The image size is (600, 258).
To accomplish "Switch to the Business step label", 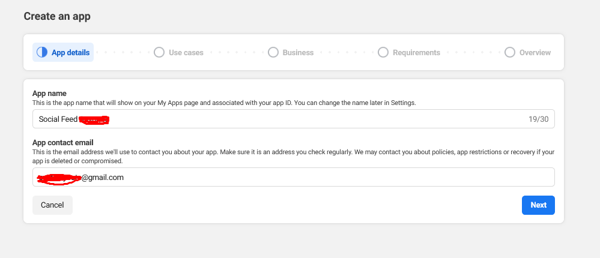I will (298, 53).
